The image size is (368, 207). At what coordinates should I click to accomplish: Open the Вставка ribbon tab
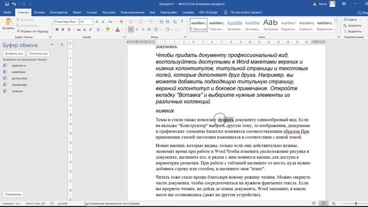pyautogui.click(x=39, y=12)
